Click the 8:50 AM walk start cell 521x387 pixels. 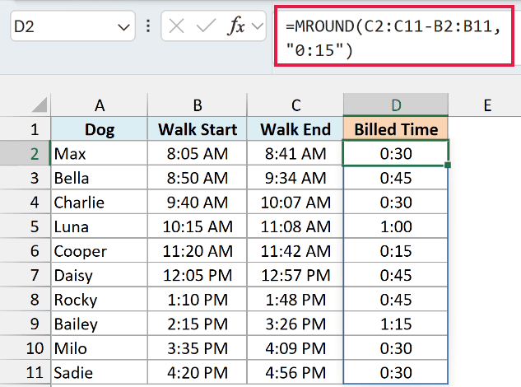(x=198, y=178)
